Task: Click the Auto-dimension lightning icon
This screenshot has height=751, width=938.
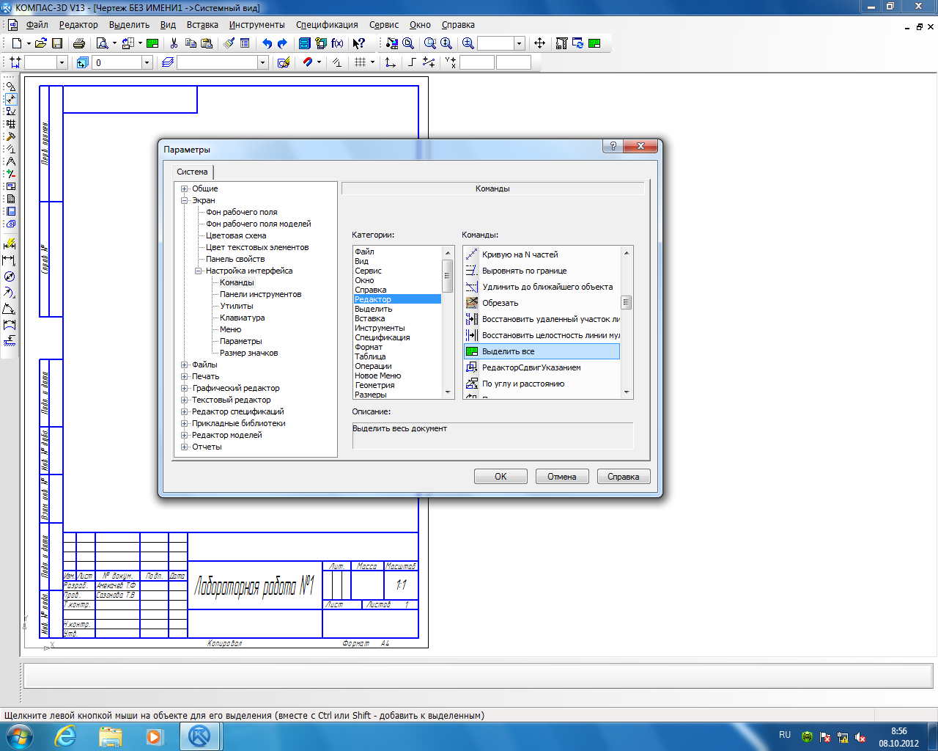Action: (x=10, y=244)
